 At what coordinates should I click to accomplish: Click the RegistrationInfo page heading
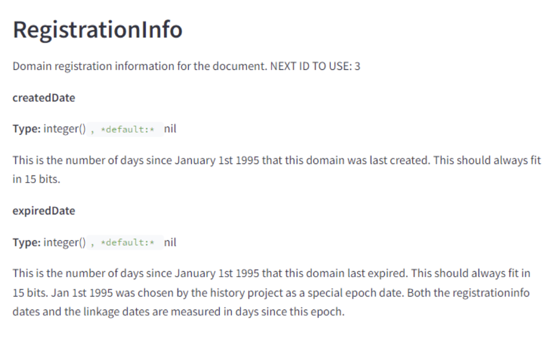[97, 30]
